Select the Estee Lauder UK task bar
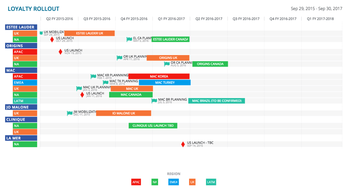 [x=89, y=33]
